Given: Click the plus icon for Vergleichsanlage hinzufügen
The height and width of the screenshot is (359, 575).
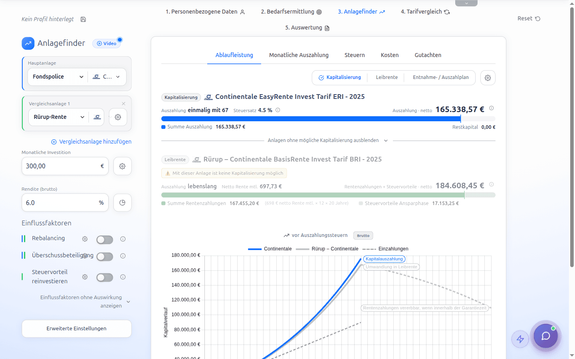Looking at the screenshot, I should (x=54, y=142).
